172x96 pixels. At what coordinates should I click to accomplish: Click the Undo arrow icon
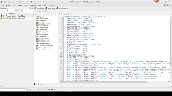(21, 2)
